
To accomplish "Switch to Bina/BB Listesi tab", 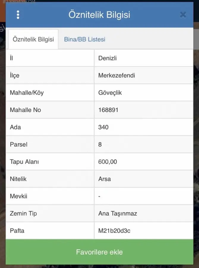I will pos(85,39).
